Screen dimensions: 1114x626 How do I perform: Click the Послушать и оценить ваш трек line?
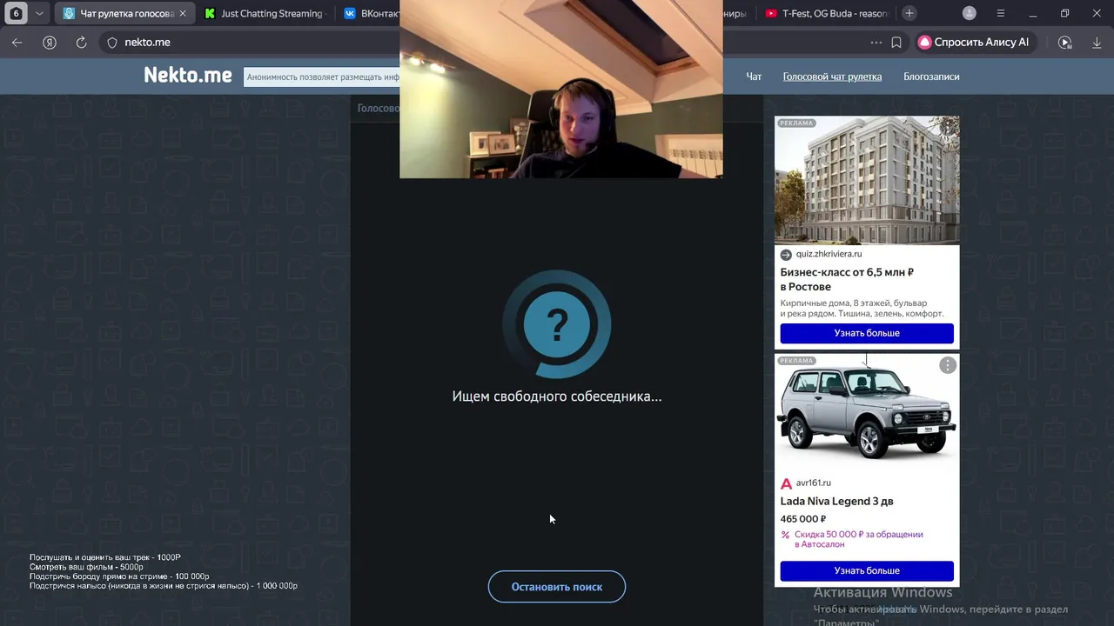point(105,557)
